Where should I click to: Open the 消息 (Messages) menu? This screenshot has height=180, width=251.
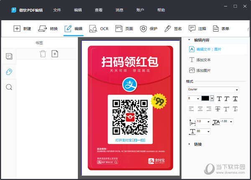point(120,10)
